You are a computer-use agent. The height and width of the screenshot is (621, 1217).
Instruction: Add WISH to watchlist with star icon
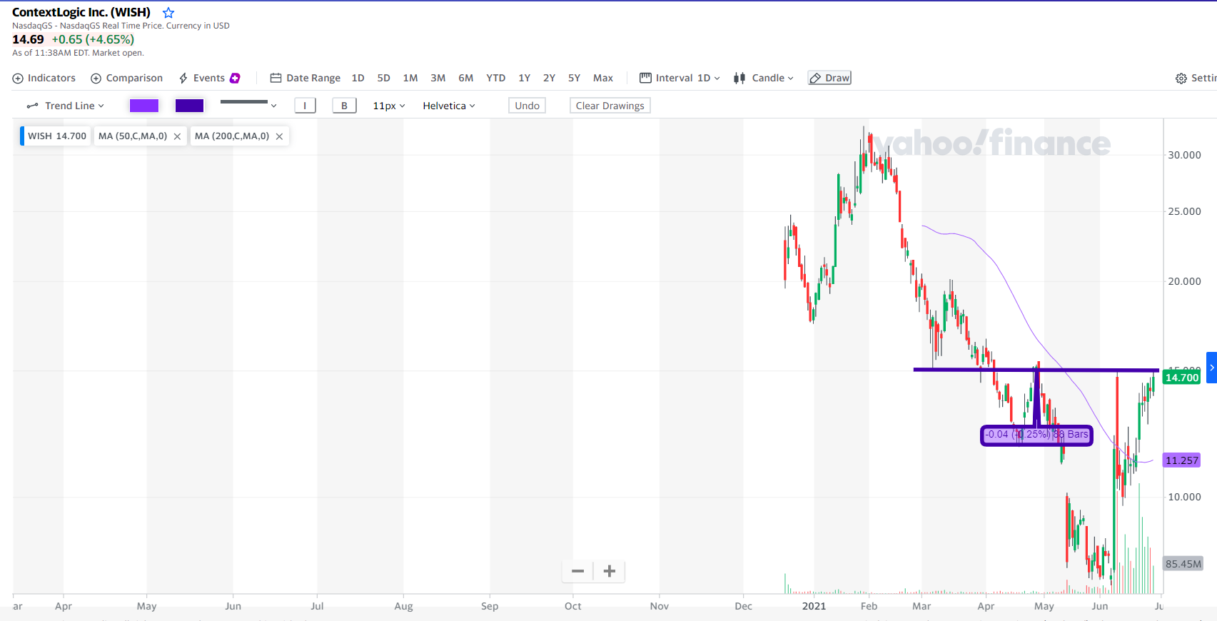pyautogui.click(x=168, y=13)
